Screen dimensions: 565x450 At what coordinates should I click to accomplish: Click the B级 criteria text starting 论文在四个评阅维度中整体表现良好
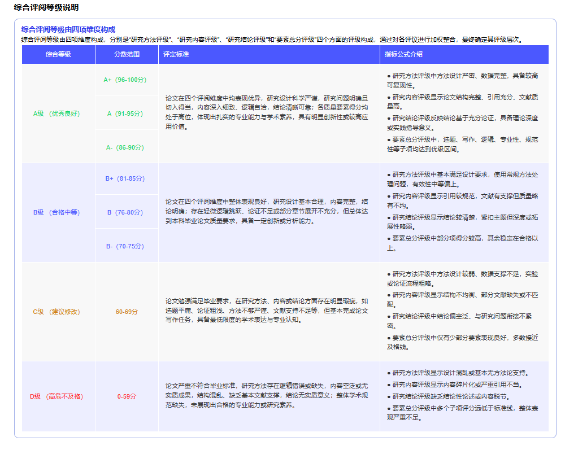pos(267,211)
